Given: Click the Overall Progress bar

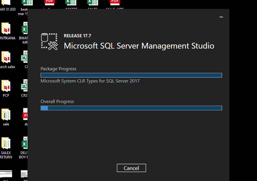Looking at the screenshot, I should pyautogui.click(x=131, y=108).
